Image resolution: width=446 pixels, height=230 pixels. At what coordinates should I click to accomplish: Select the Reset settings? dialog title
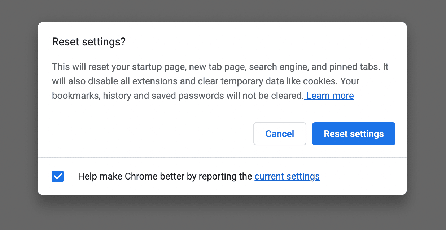pos(89,42)
